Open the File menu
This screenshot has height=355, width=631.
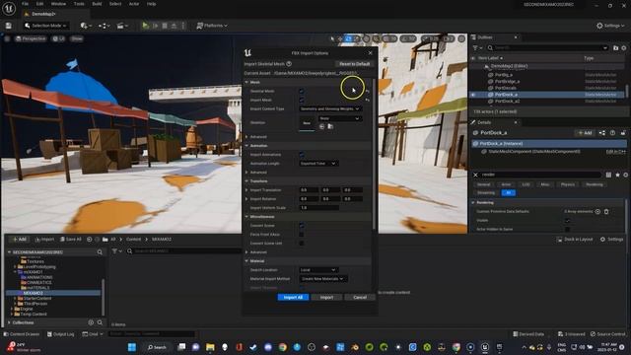[25, 4]
